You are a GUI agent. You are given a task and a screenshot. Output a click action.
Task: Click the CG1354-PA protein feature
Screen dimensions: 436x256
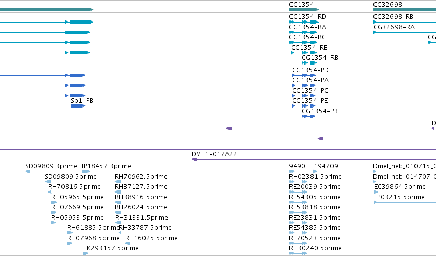point(304,86)
